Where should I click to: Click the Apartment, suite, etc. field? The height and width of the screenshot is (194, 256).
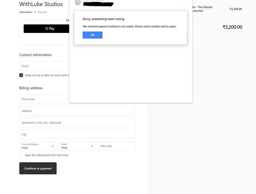(x=77, y=123)
